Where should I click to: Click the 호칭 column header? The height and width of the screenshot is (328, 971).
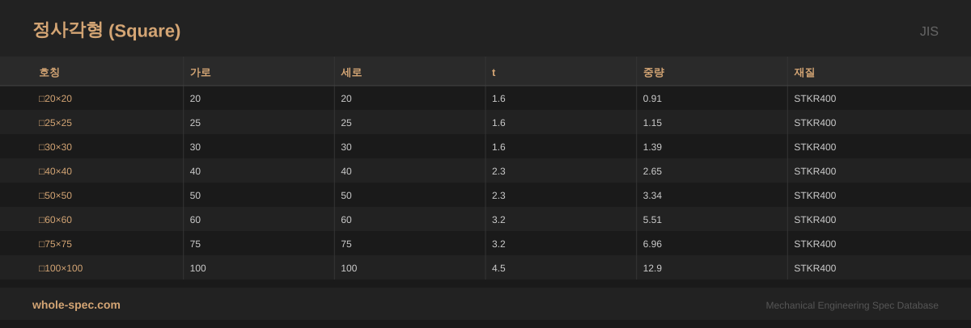tap(49, 73)
